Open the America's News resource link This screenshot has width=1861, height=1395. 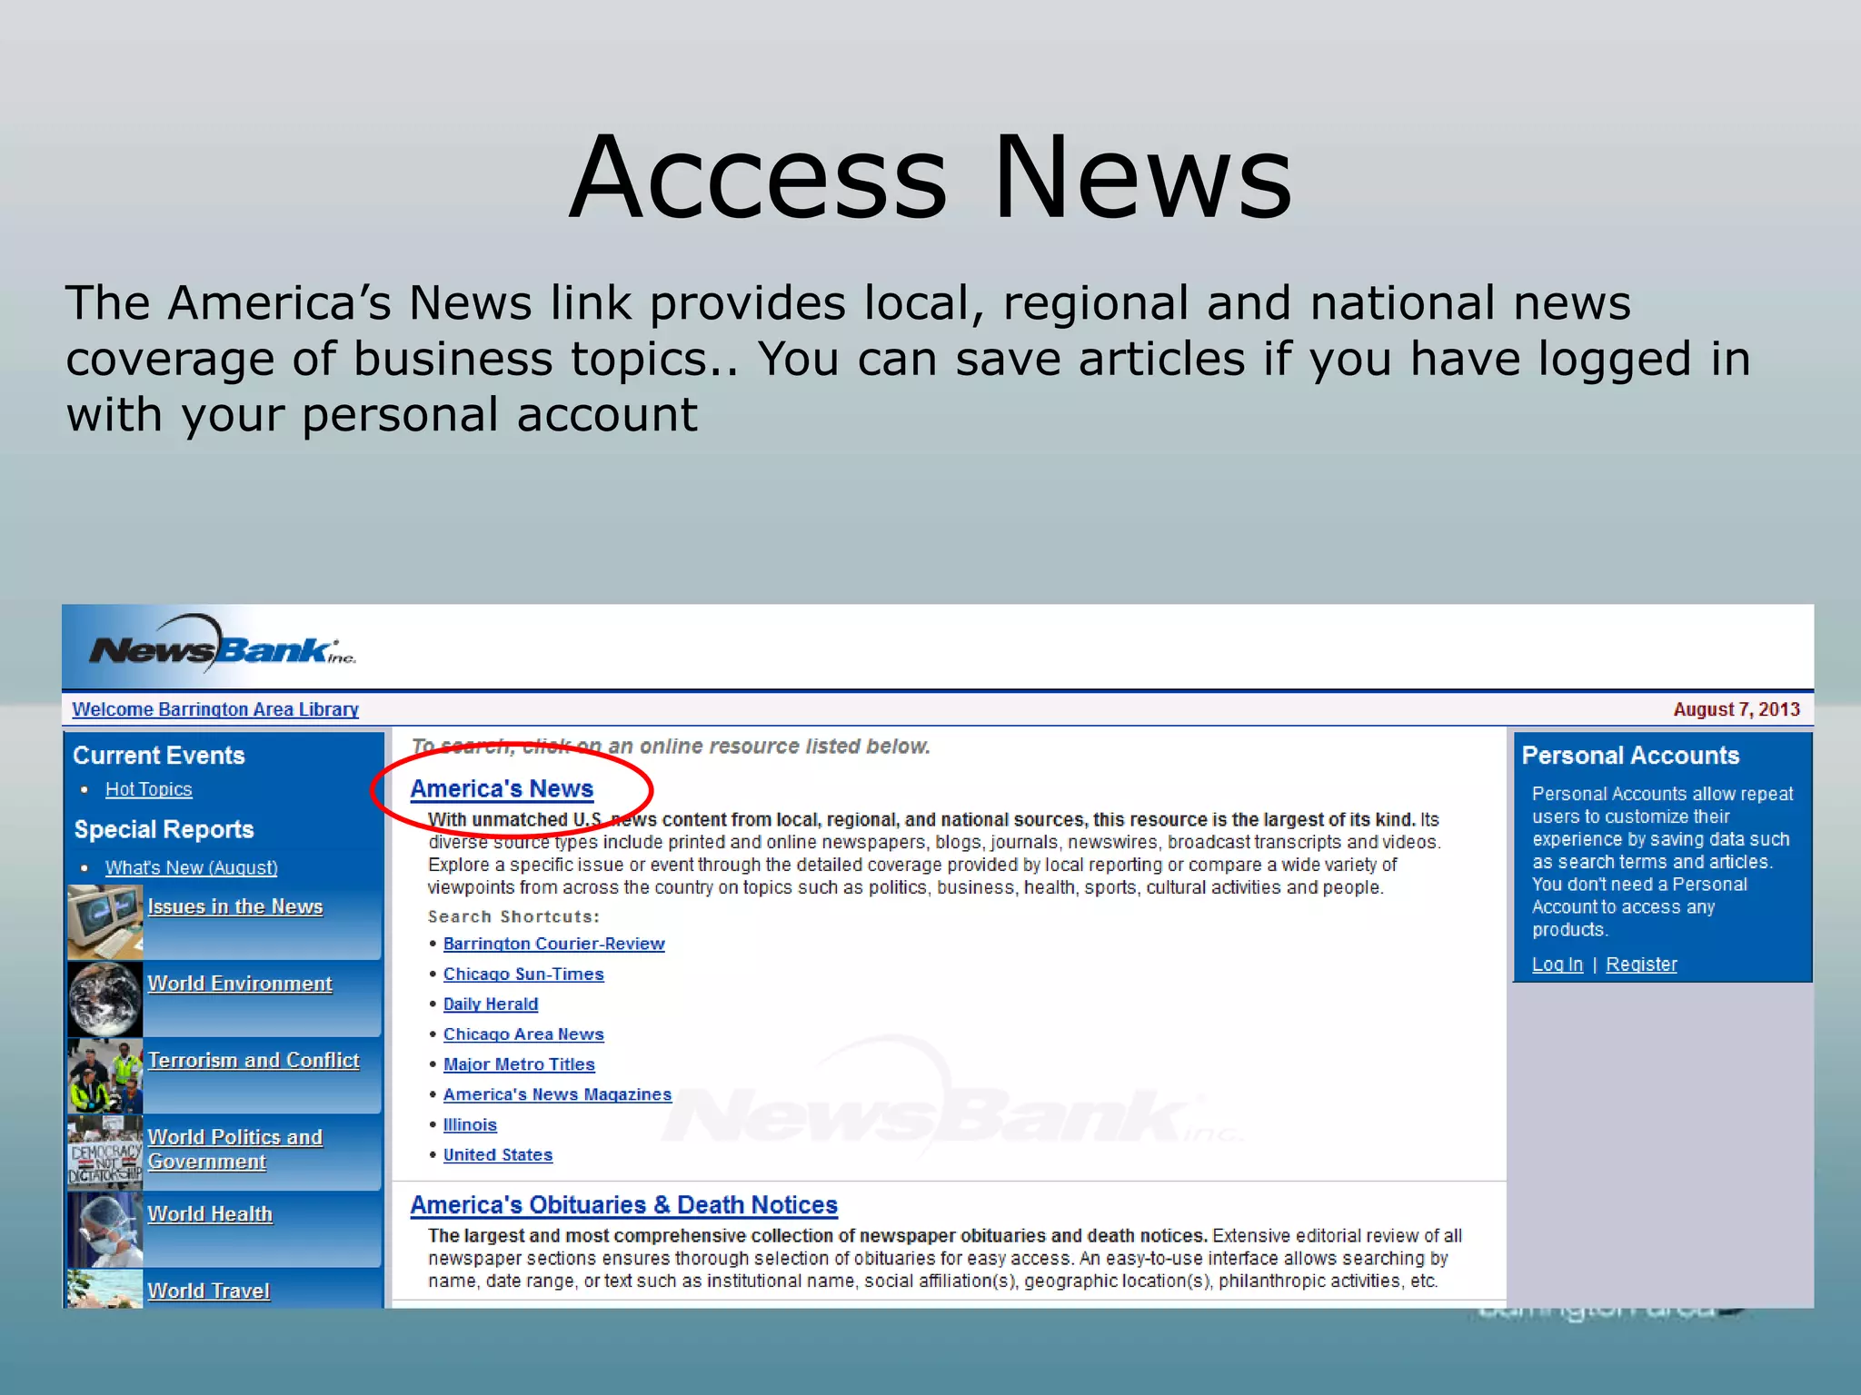point(502,788)
